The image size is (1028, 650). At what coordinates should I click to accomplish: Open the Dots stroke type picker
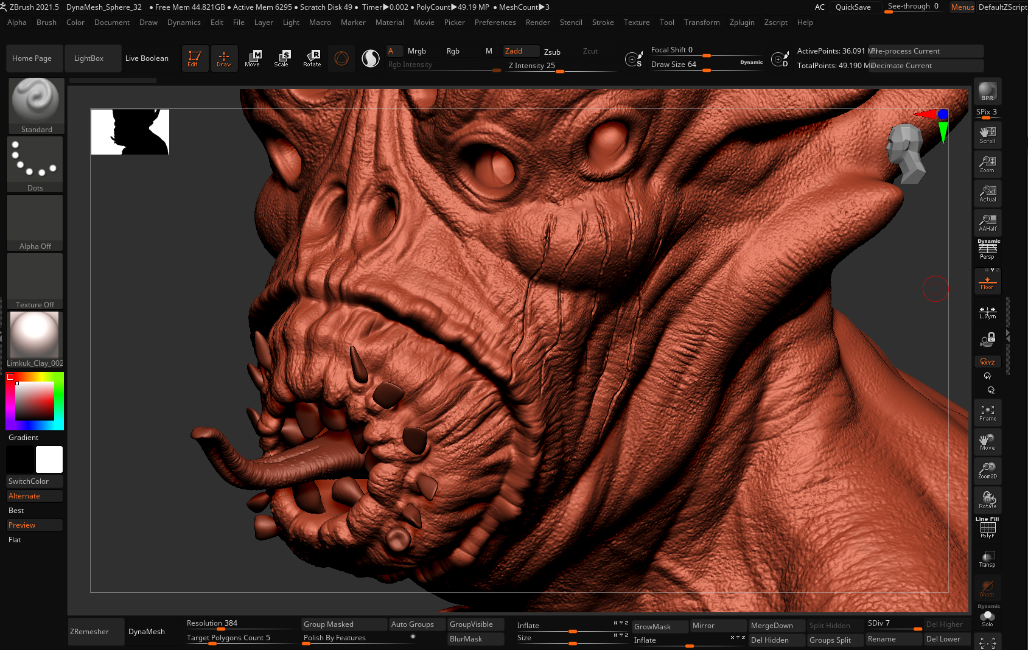[x=35, y=164]
